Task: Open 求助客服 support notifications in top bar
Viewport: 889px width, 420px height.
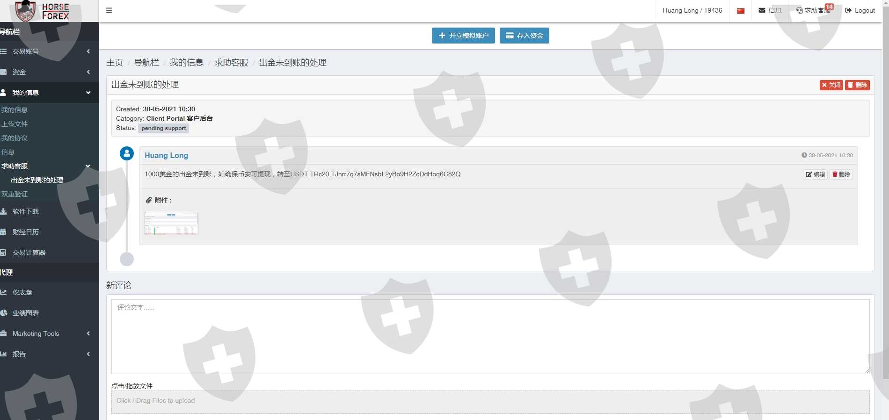Action: pos(814,10)
